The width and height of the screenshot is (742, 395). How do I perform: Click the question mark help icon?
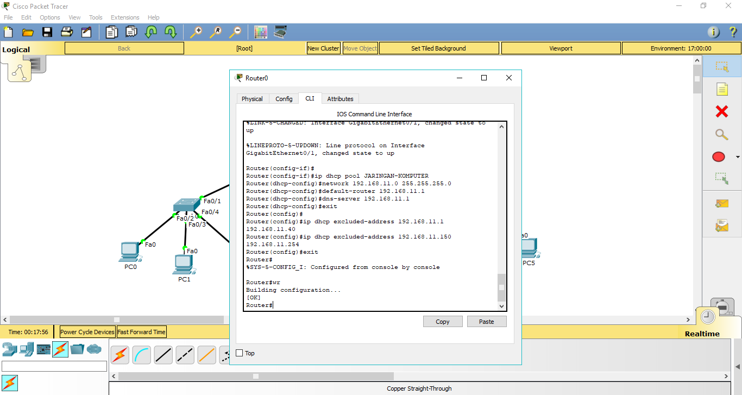point(733,32)
